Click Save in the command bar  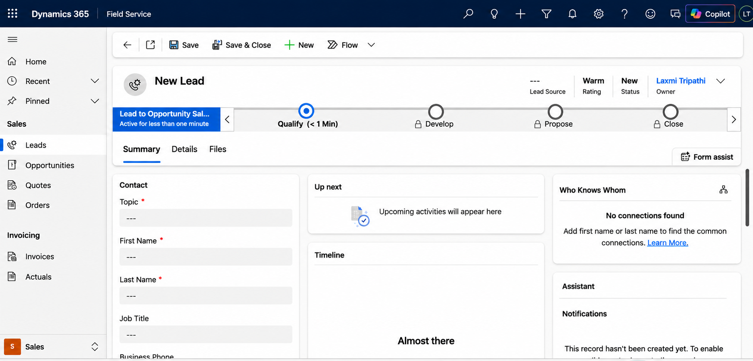point(184,45)
